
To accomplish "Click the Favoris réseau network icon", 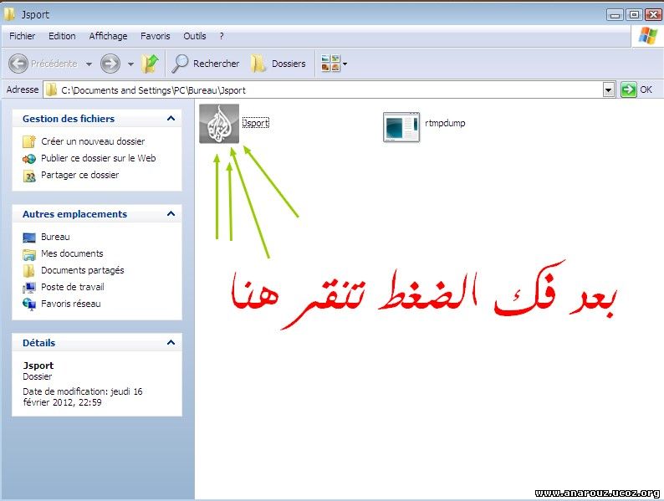I will (29, 304).
